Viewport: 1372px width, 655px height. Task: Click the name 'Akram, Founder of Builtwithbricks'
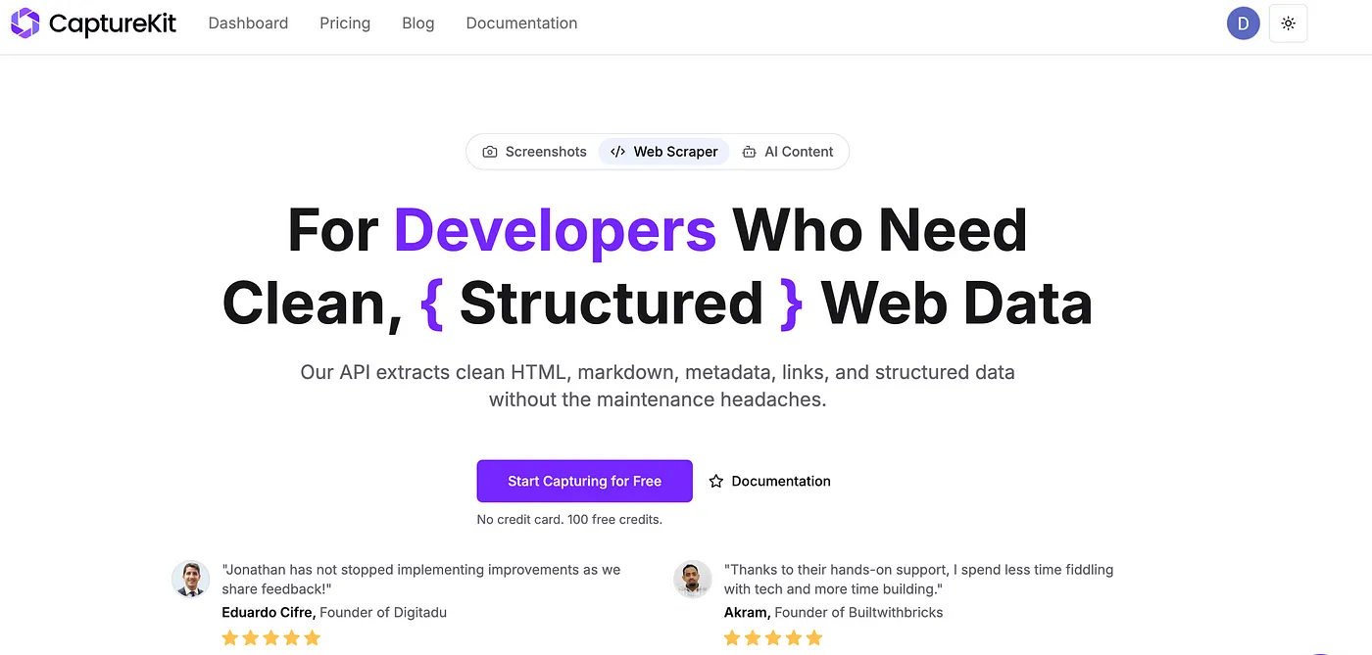click(x=834, y=613)
